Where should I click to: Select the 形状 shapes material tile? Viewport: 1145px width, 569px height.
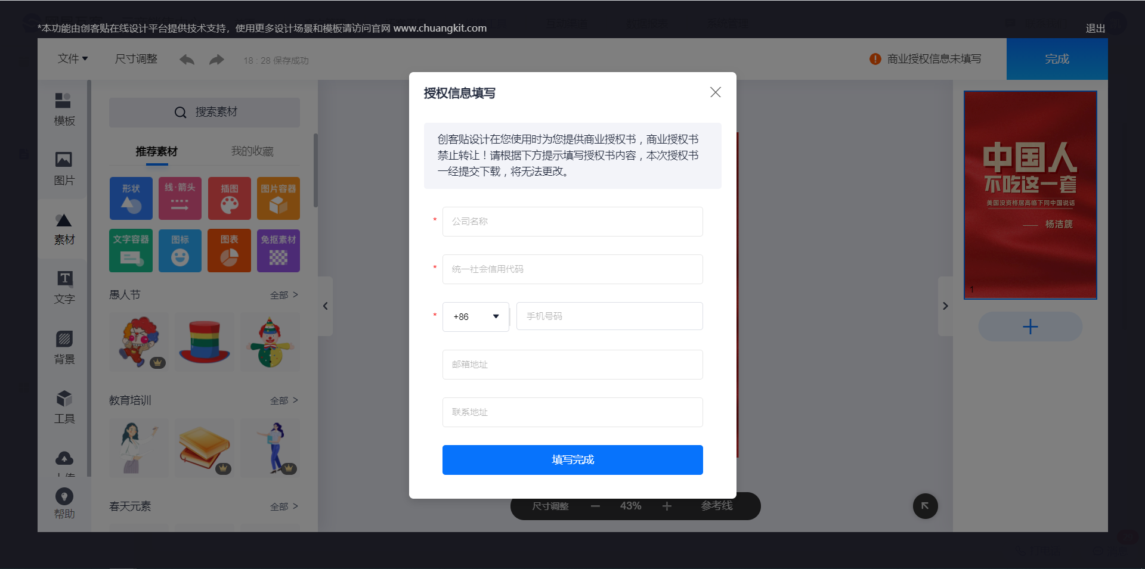click(x=131, y=198)
